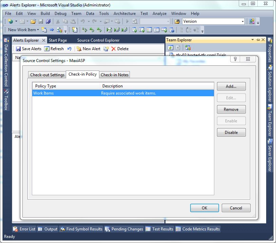Image resolution: width=276 pixels, height=243 pixels.
Task: Switch to the Start Page tab
Action: (x=58, y=40)
